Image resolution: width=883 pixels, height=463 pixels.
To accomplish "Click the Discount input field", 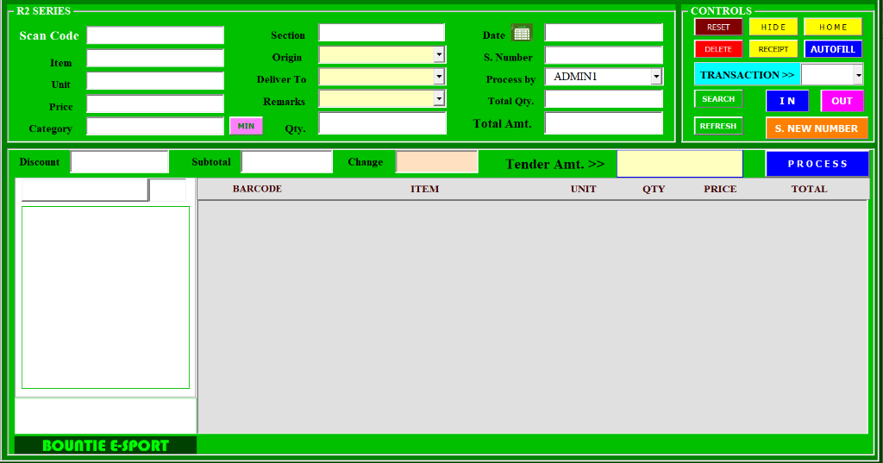I will click(119, 161).
